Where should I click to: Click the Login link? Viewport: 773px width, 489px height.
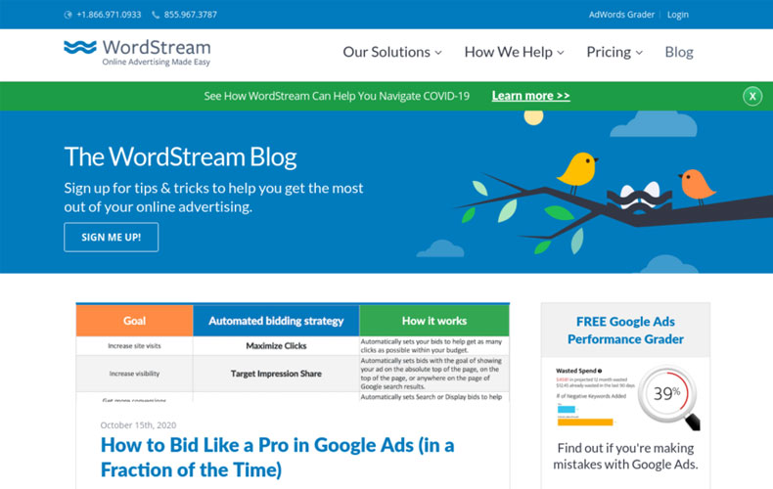pyautogui.click(x=678, y=15)
